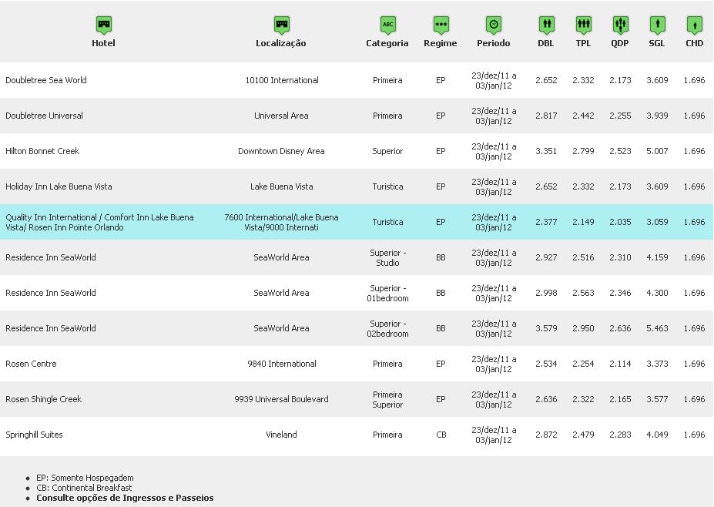Click the DBL double occupancy icon

[x=546, y=25]
